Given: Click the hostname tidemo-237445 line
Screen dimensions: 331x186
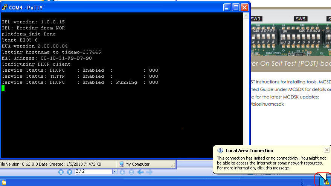Looking at the screenshot, I should coord(51,52).
